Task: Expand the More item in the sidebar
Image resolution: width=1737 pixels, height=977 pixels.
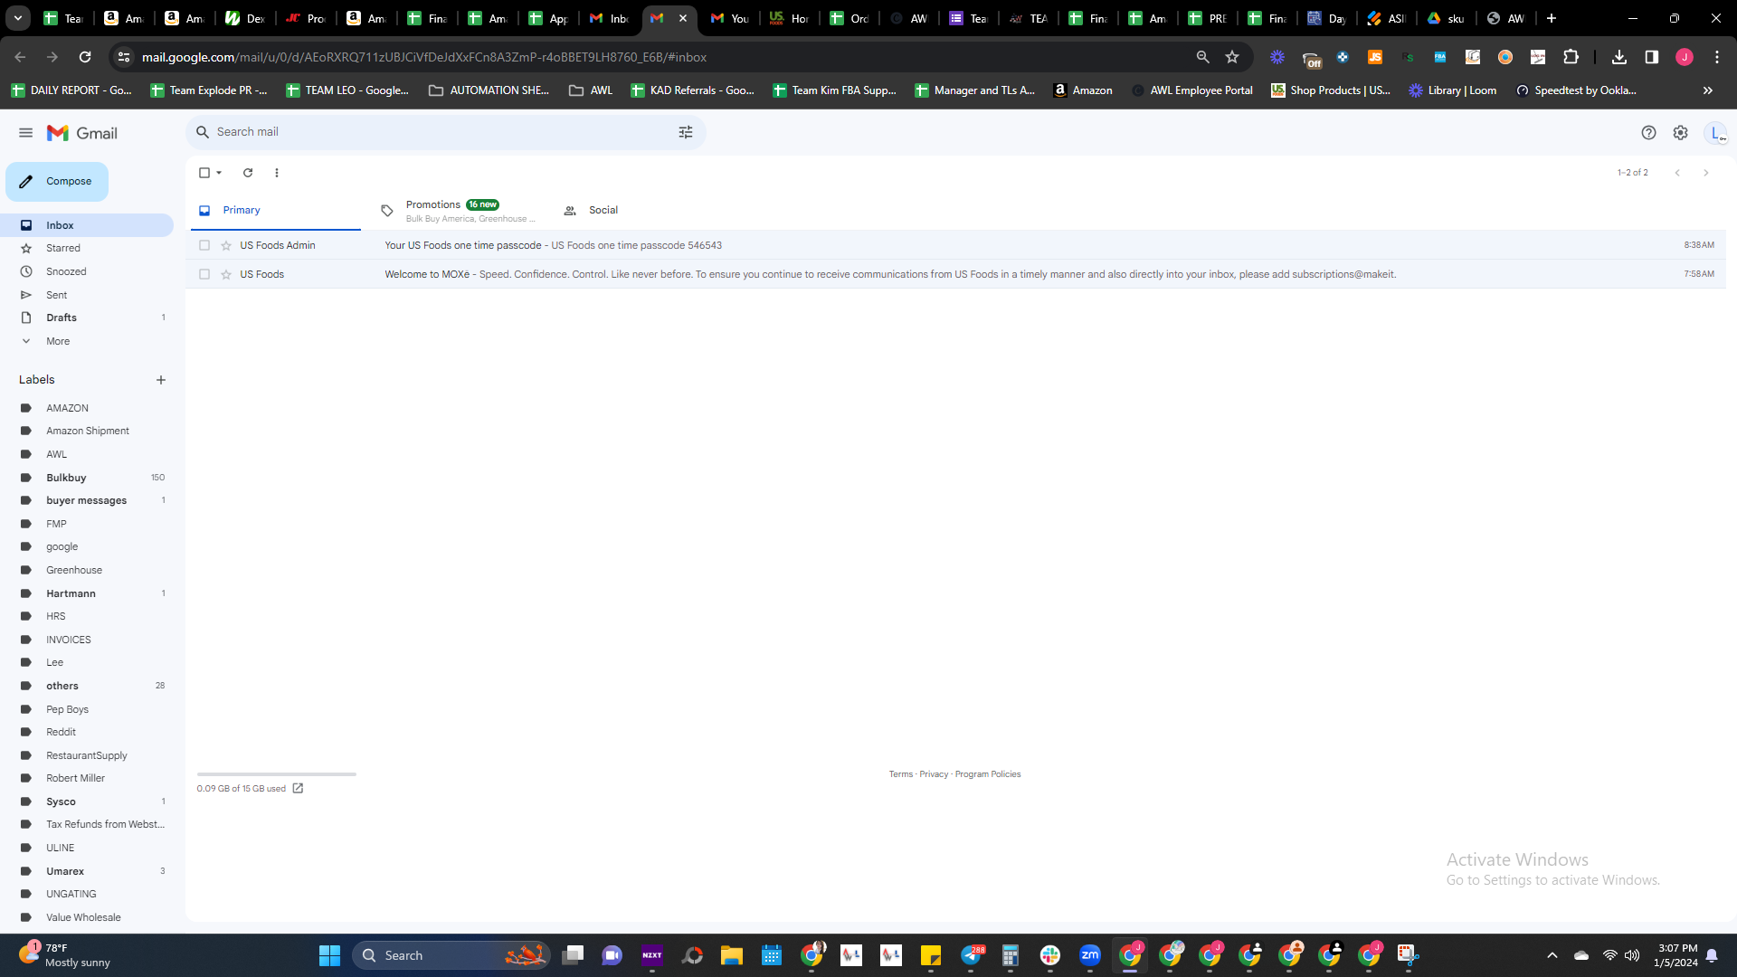Action: pos(58,341)
